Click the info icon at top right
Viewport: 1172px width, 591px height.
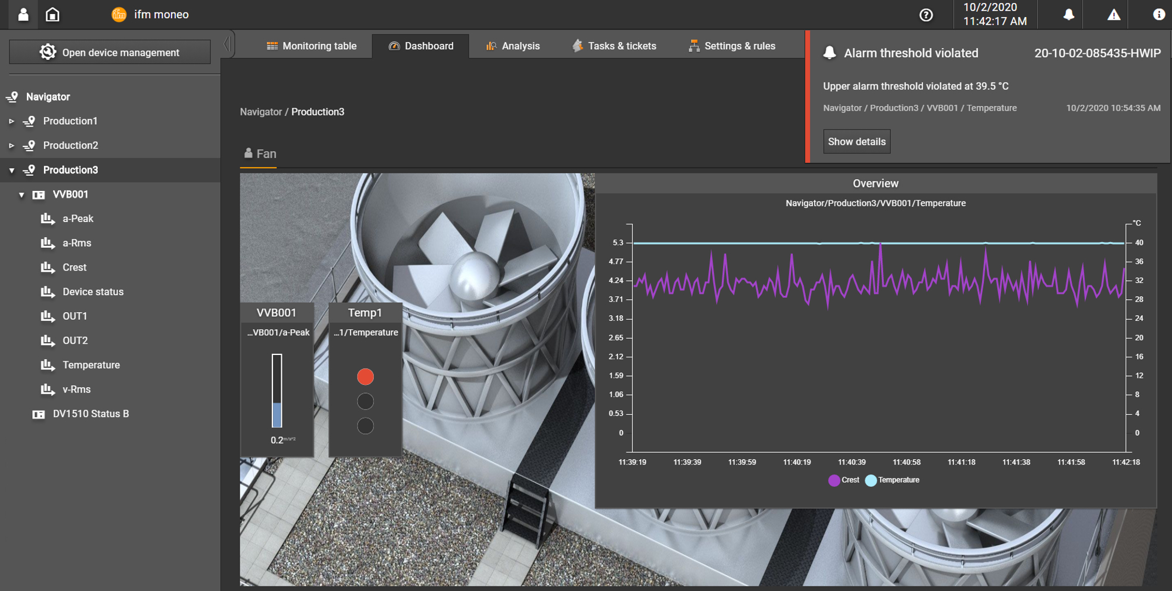tap(1159, 15)
